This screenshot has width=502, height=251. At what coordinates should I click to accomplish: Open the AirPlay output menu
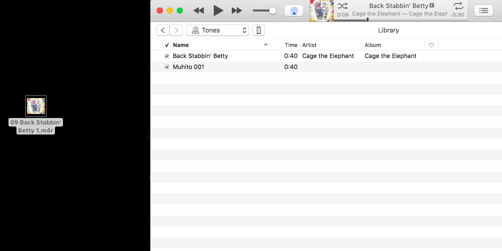tap(294, 10)
